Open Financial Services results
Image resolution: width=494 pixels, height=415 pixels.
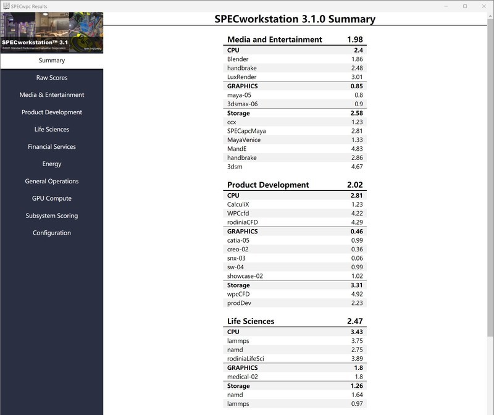coord(52,146)
